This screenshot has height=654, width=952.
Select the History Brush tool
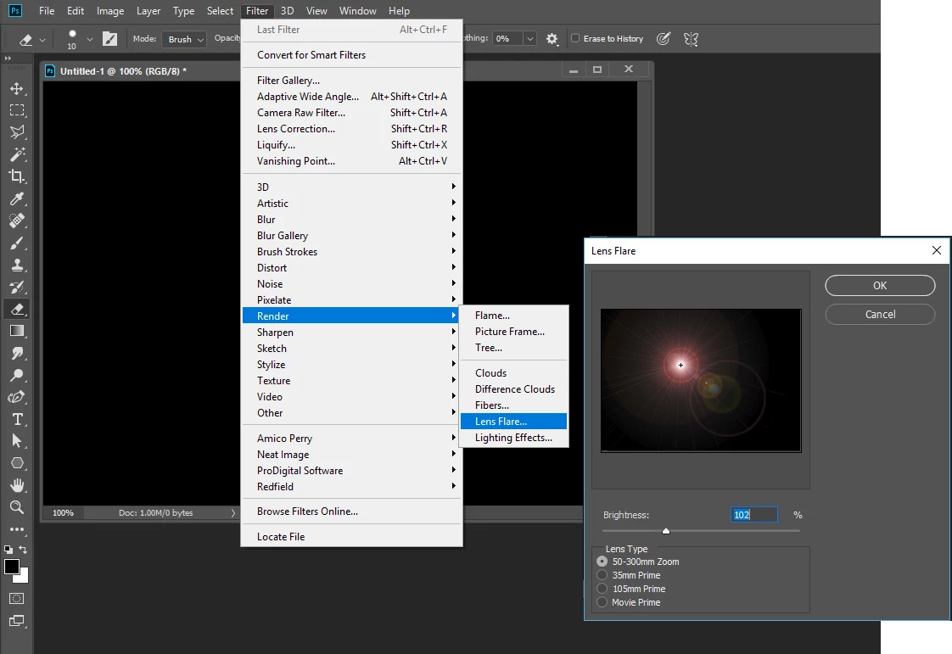[x=17, y=287]
